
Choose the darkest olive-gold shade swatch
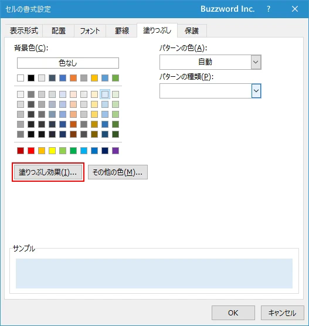point(94,134)
